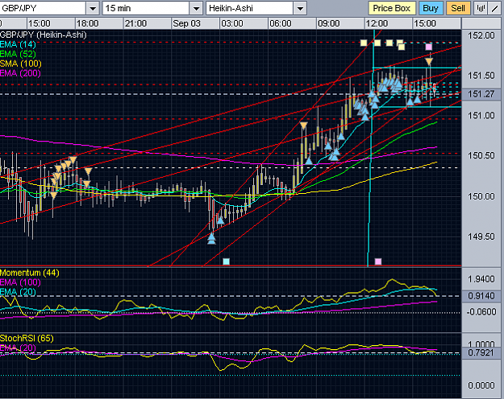The height and width of the screenshot is (399, 504).
Task: Select the Momentum (44) indicator label
Action: (x=30, y=273)
